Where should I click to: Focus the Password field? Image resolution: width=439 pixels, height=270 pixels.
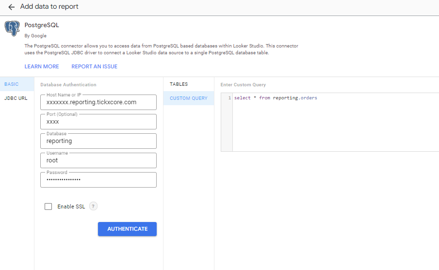click(x=98, y=180)
